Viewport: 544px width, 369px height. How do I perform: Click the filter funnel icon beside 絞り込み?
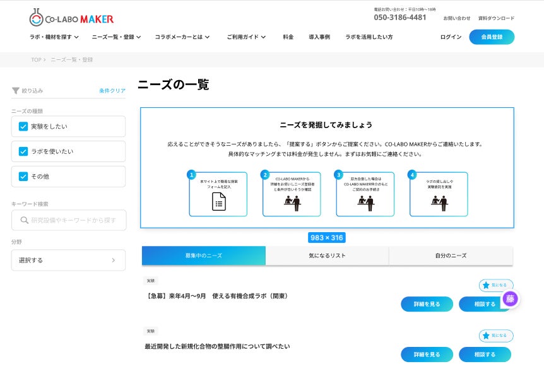click(15, 90)
